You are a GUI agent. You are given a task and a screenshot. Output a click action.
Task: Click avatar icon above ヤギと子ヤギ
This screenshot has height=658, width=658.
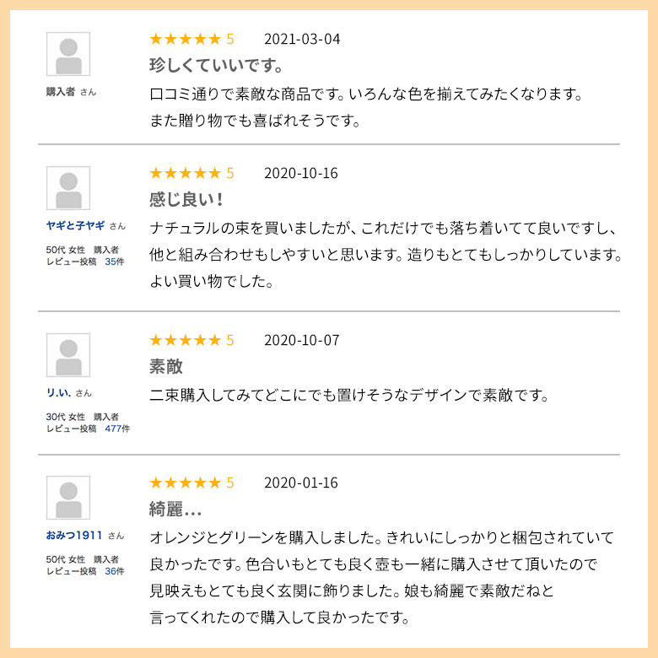pyautogui.click(x=68, y=188)
